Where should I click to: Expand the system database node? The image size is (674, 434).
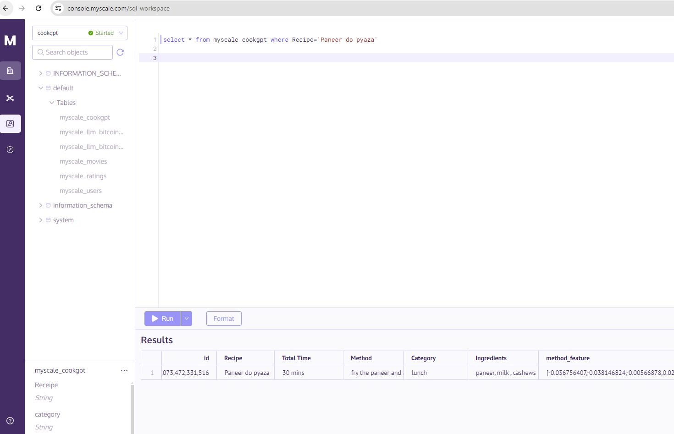pyautogui.click(x=41, y=220)
